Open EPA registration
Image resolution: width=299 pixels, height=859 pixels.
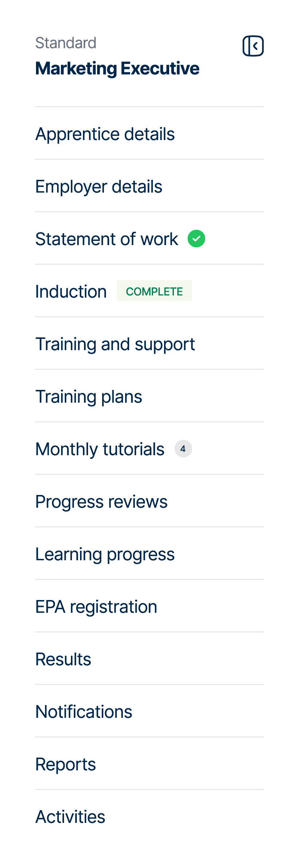click(x=96, y=606)
